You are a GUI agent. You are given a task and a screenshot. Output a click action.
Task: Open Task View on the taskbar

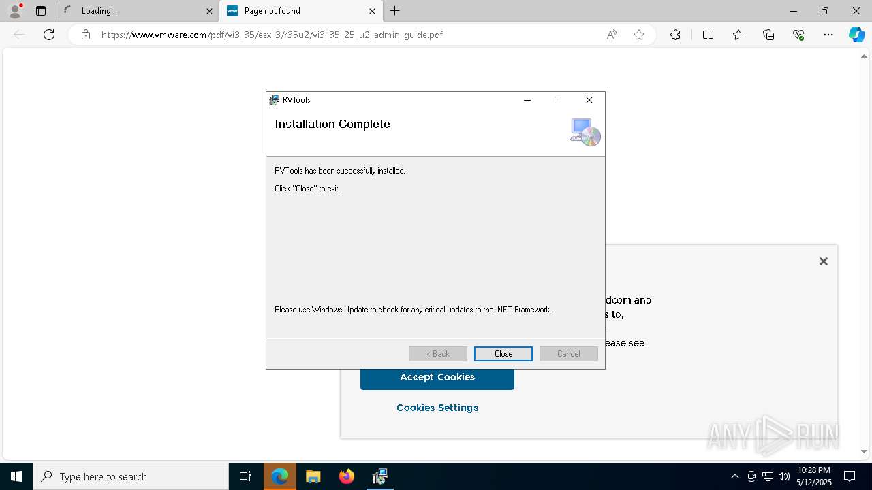pyautogui.click(x=245, y=476)
